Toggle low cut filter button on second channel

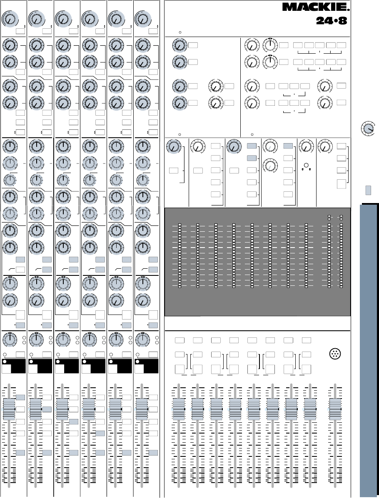click(x=47, y=270)
